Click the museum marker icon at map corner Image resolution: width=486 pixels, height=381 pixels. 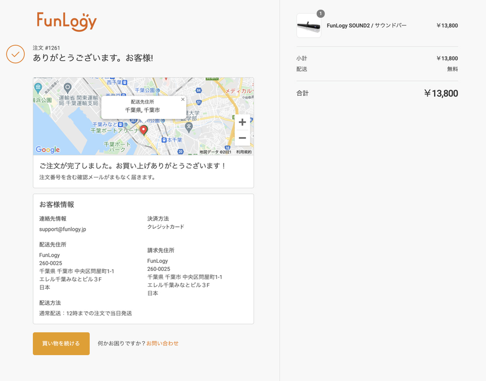tap(38, 87)
